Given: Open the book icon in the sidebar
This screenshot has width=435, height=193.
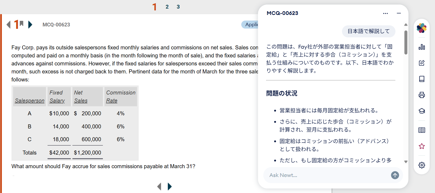Looking at the screenshot, I should (x=422, y=79).
